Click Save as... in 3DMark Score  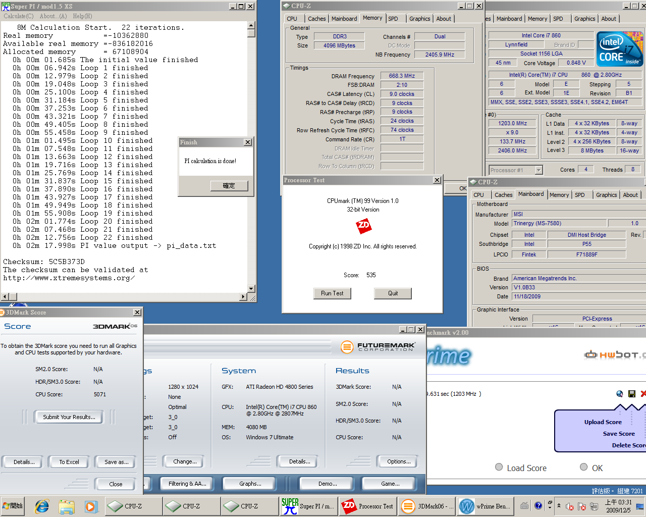117,462
